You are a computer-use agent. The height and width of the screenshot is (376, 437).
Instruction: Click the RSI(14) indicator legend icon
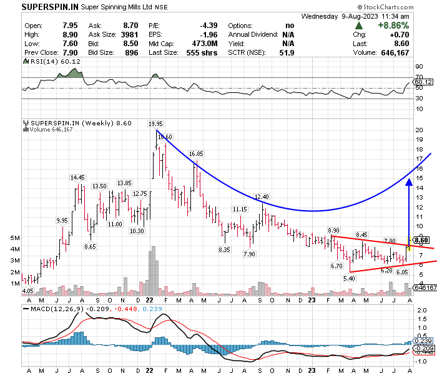pyautogui.click(x=26, y=61)
